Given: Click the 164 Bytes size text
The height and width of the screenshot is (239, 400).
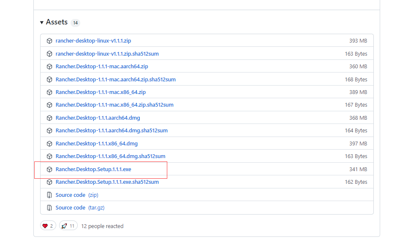Looking at the screenshot, I should [x=356, y=131].
